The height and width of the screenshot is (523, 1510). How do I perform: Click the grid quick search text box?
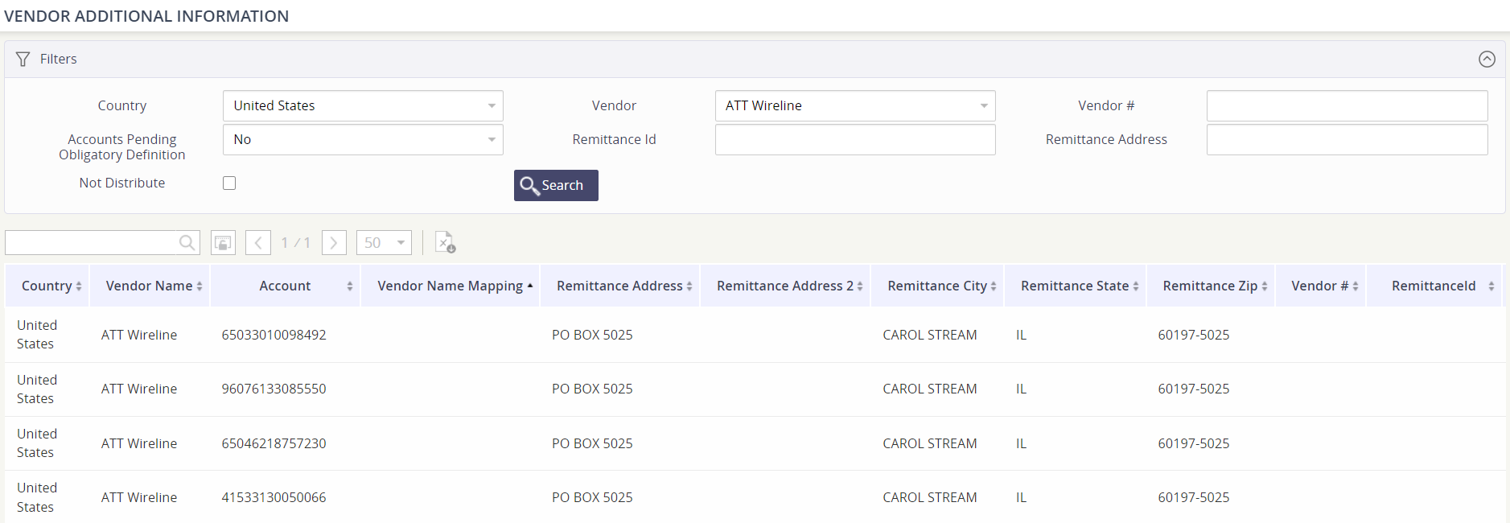91,242
